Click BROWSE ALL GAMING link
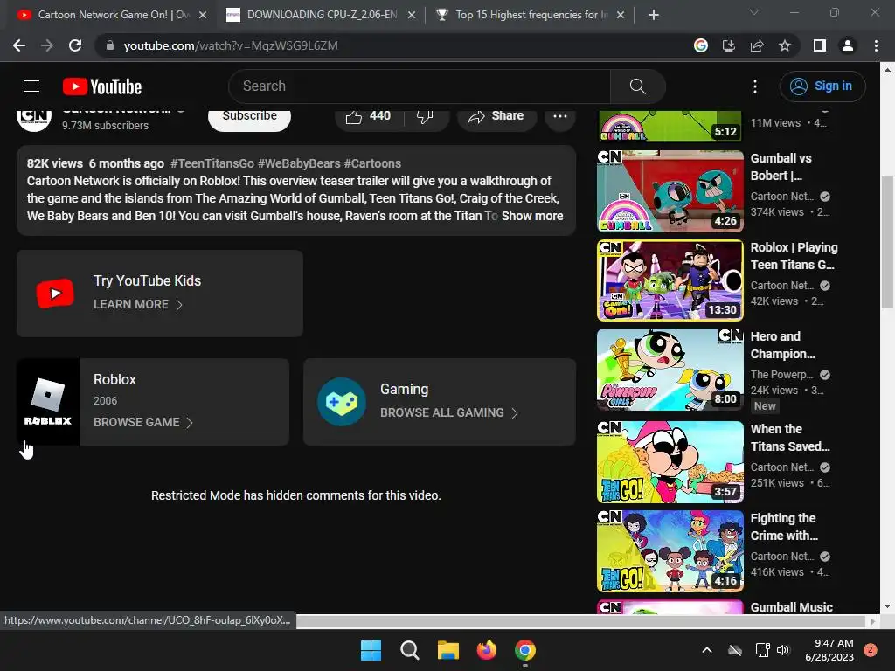Image resolution: width=895 pixels, height=671 pixels. click(x=449, y=412)
